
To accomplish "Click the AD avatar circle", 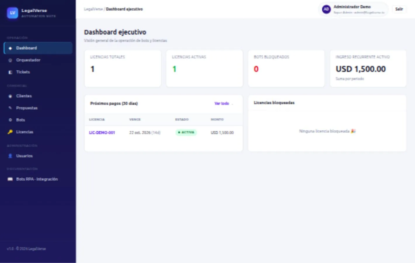I will point(326,9).
